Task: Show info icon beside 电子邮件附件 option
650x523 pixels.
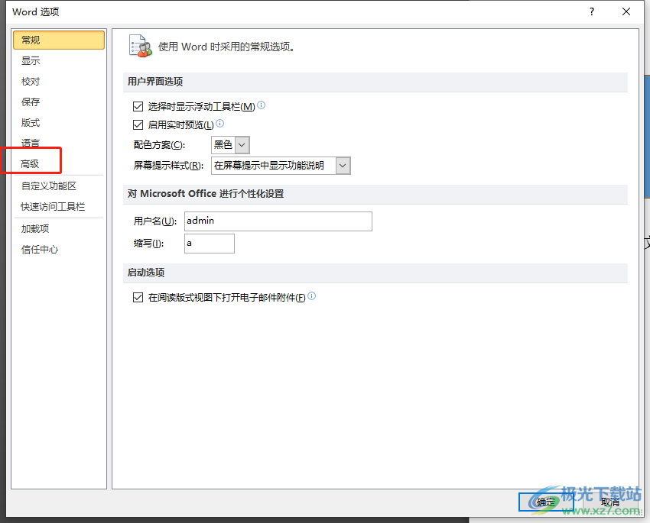Action: pos(312,295)
